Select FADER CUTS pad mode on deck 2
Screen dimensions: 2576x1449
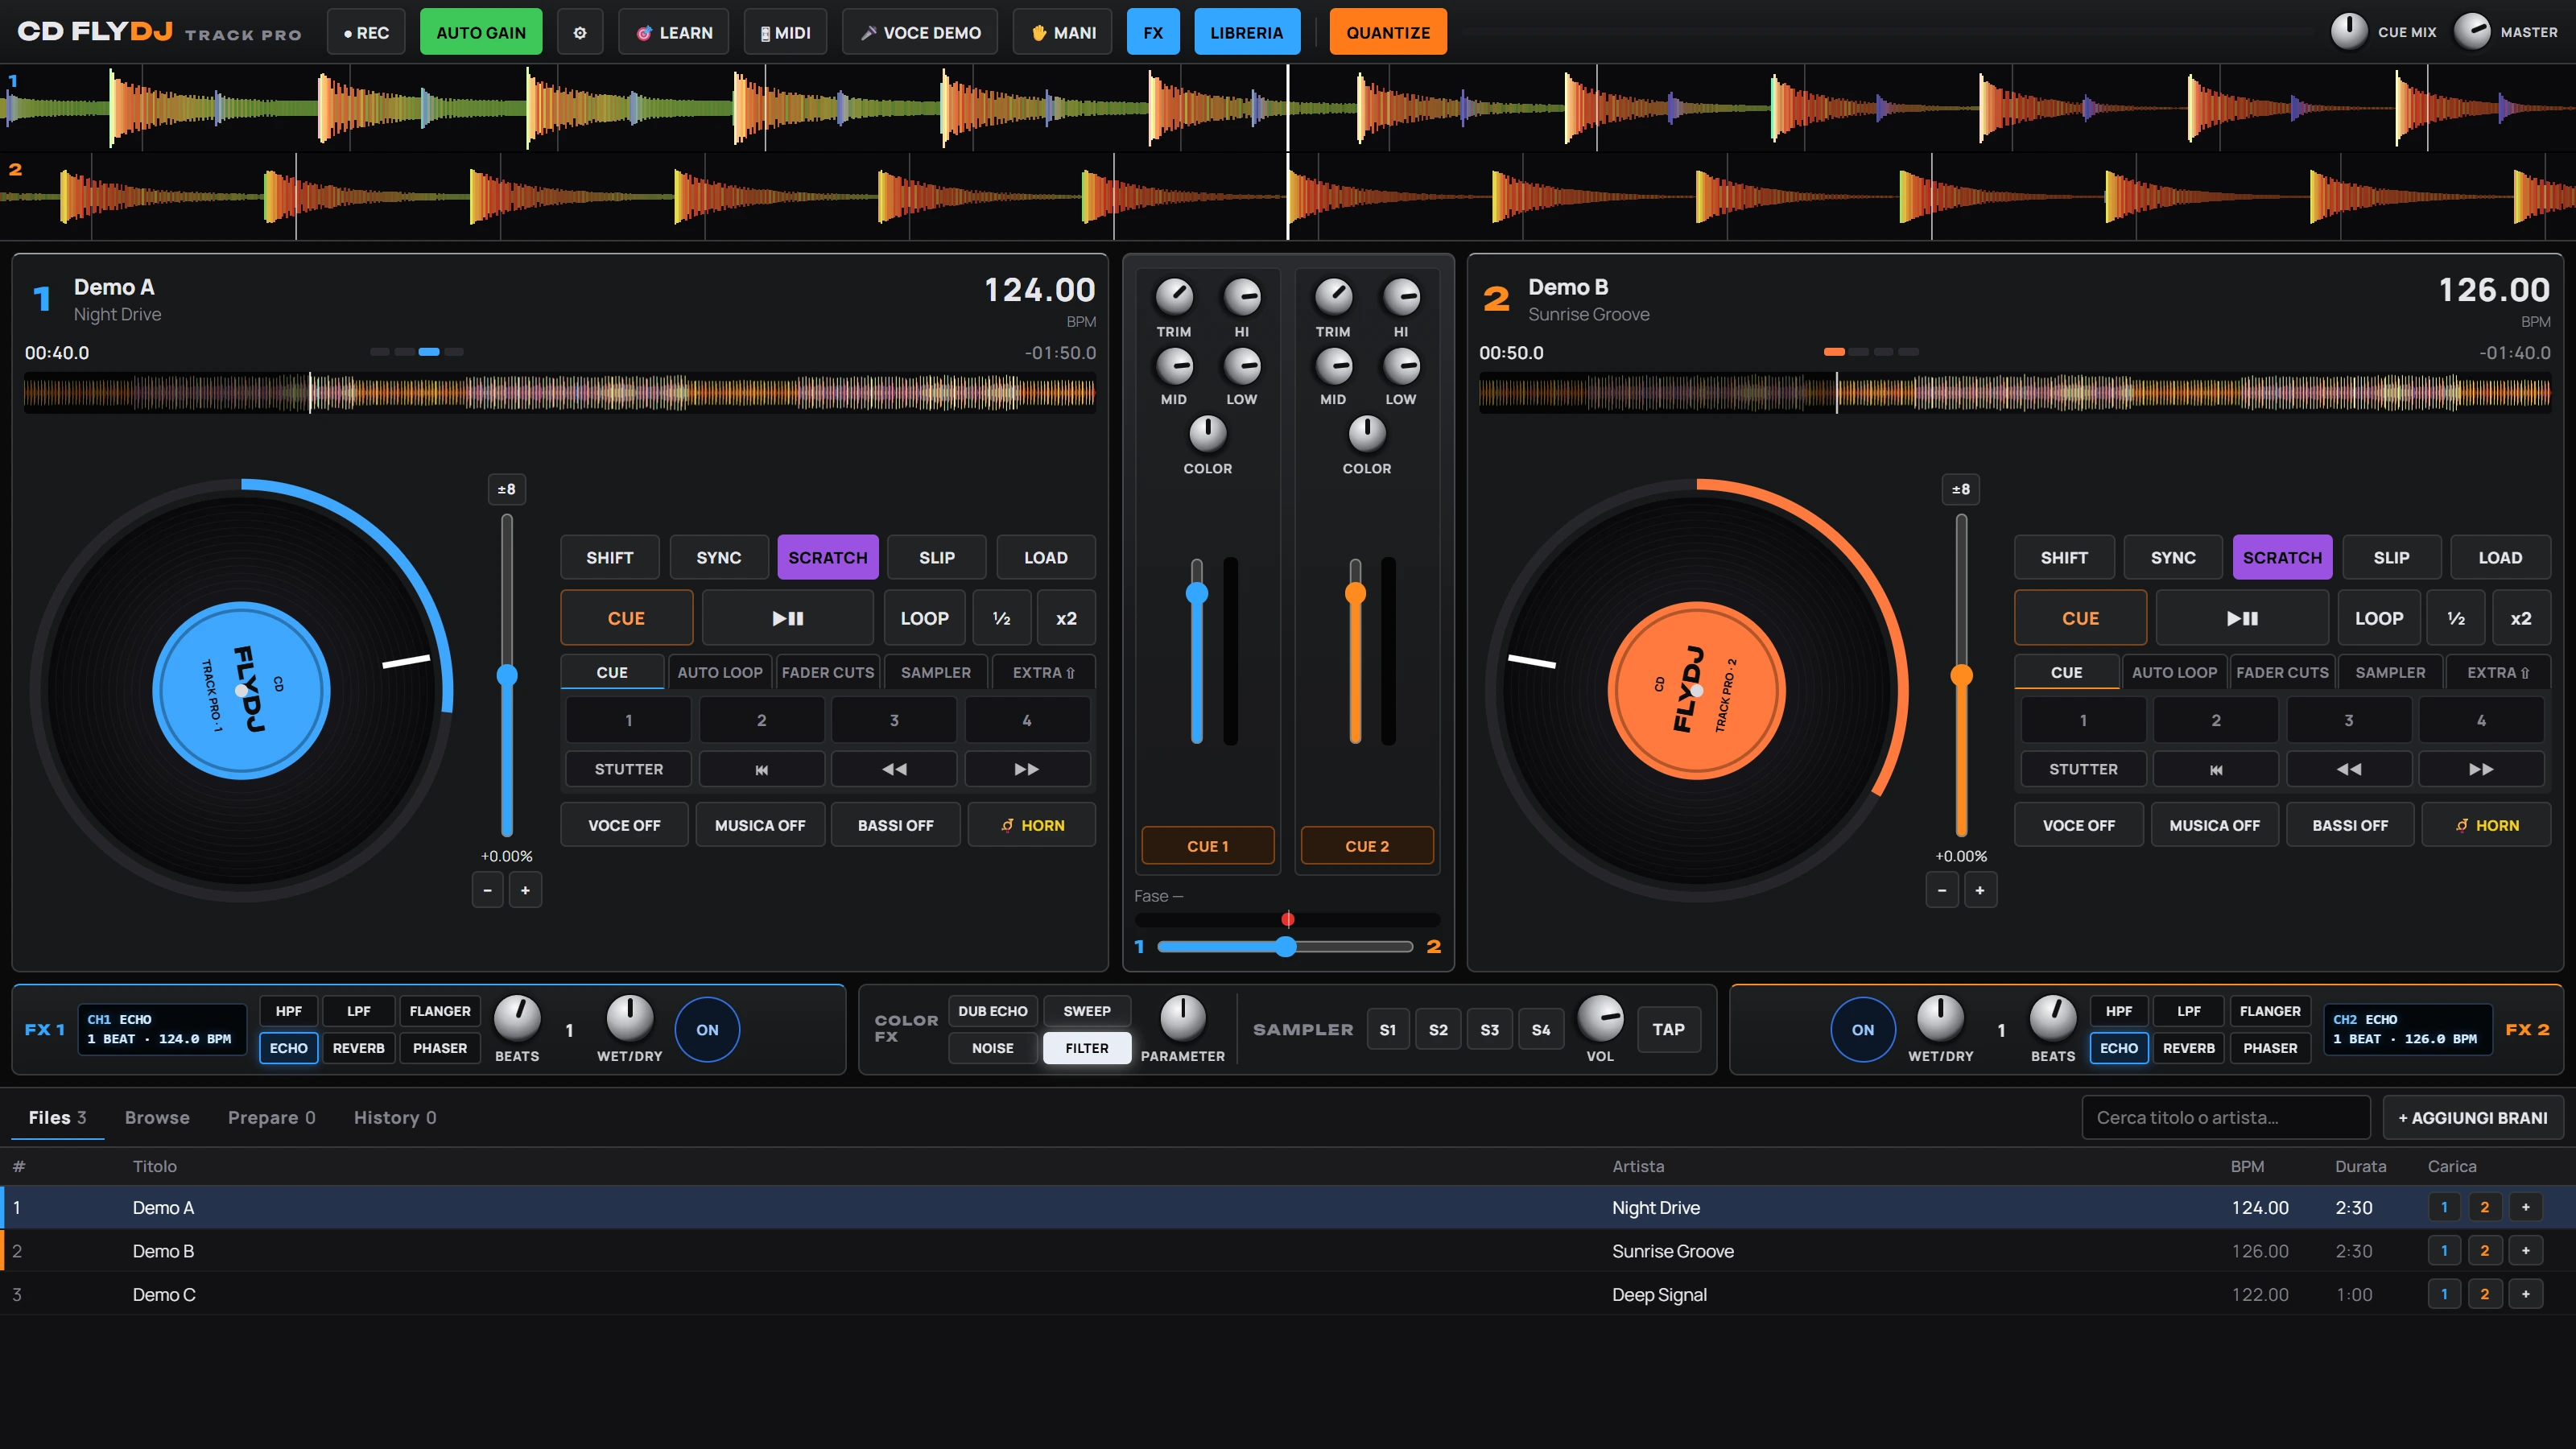coord(2282,672)
